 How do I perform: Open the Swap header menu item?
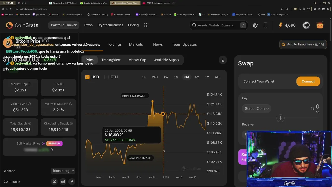click(x=88, y=25)
